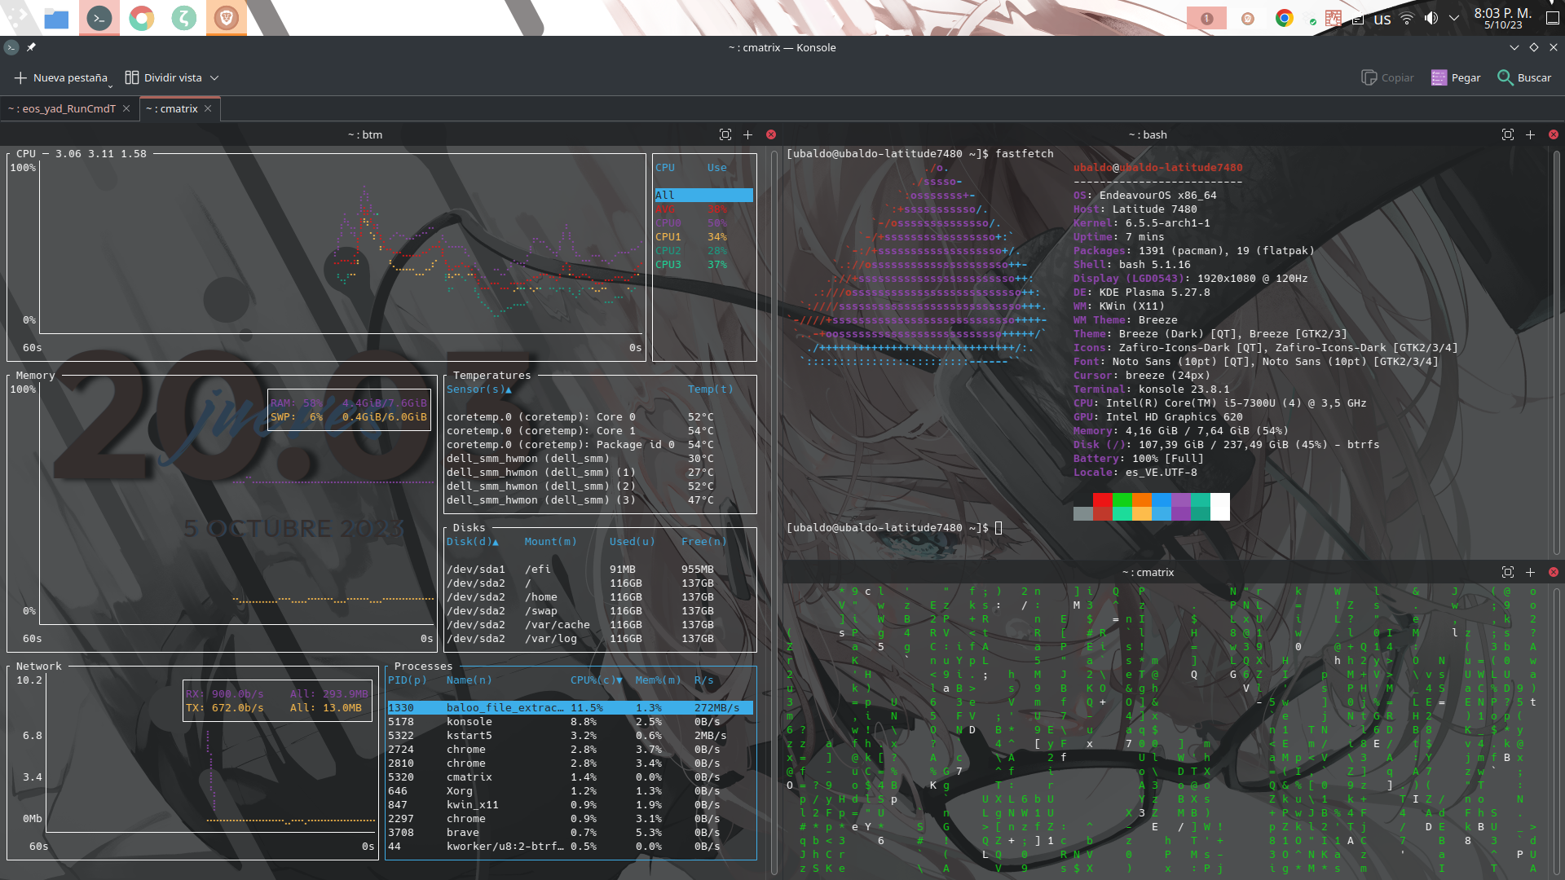The image size is (1565, 880).
Task: Pin the Konsole window on all desktops
Action: [31, 47]
